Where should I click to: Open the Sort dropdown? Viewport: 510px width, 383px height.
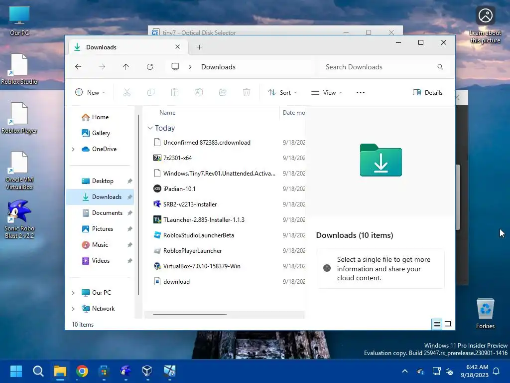282,92
